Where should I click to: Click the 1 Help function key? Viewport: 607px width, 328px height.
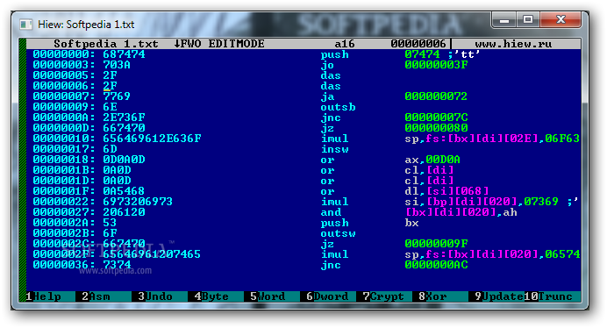coord(43,296)
